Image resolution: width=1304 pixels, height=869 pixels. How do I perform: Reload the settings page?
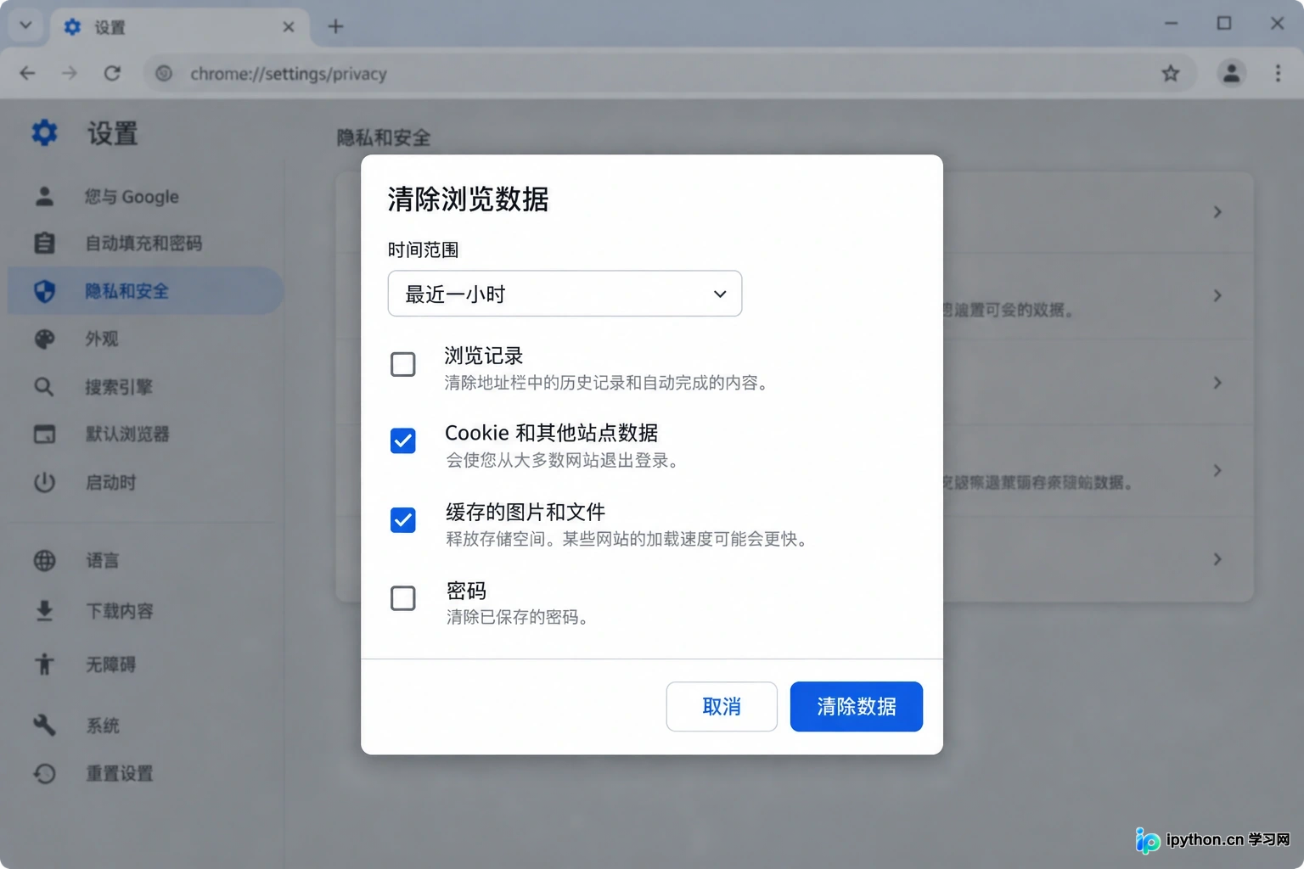(112, 74)
